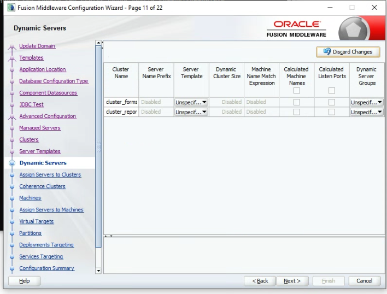The width and height of the screenshot is (387, 294).
Task: Open Assign Servers to Clusters step
Action: click(50, 175)
